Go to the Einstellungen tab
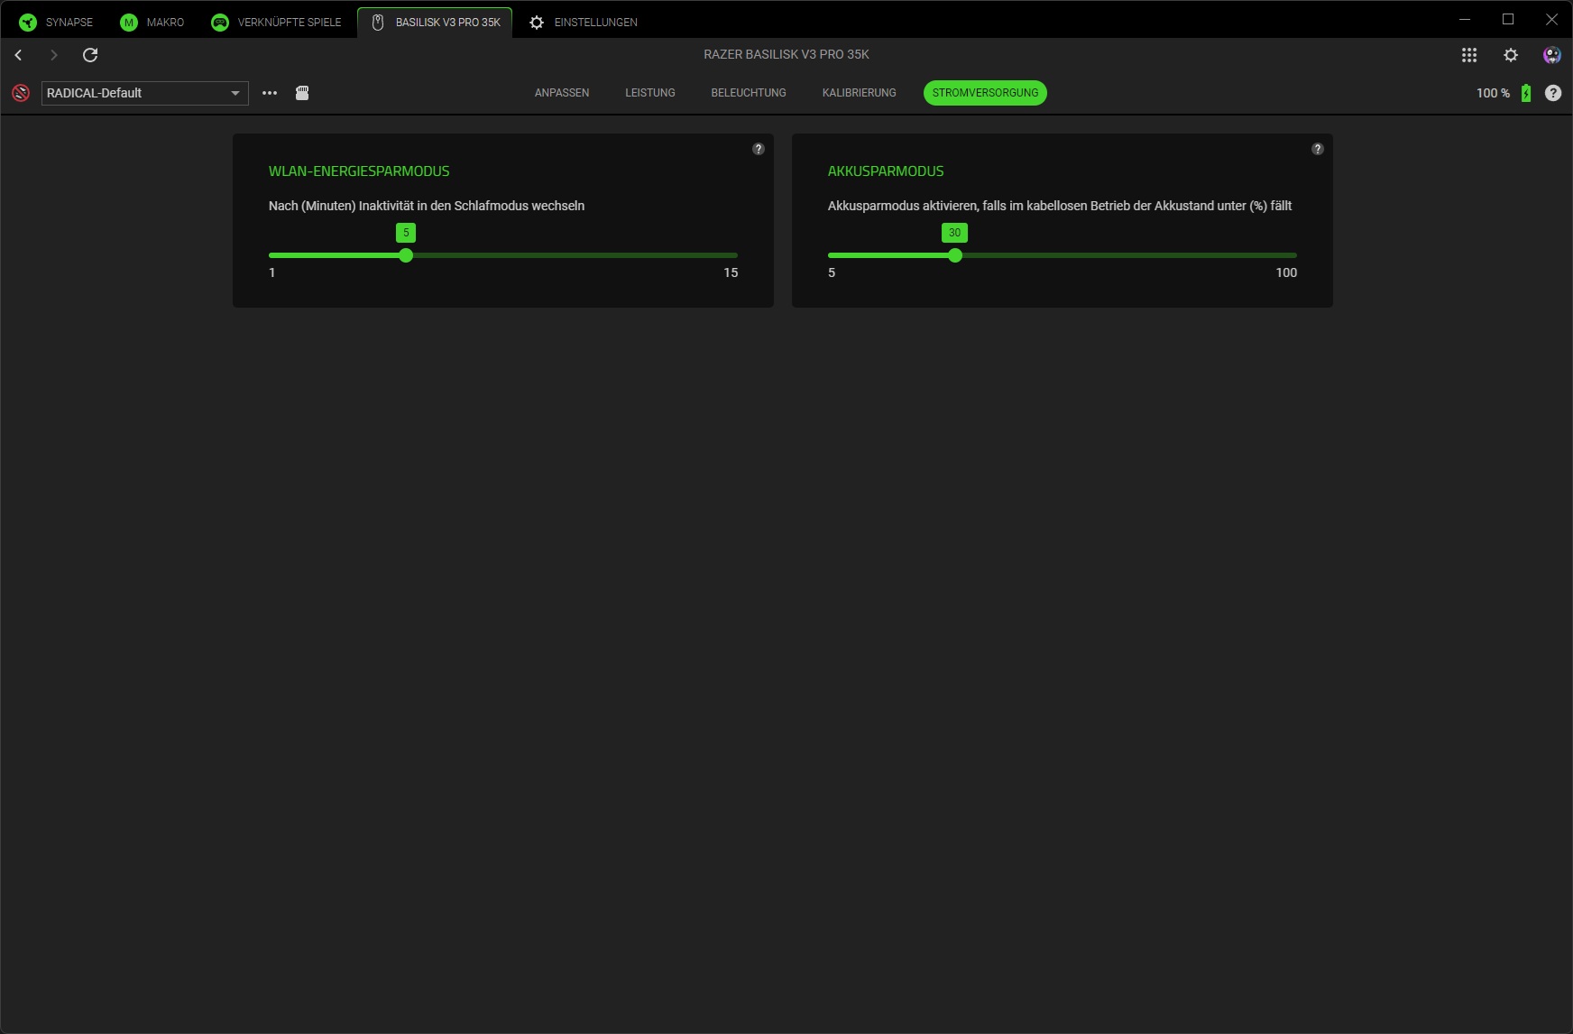 584,22
